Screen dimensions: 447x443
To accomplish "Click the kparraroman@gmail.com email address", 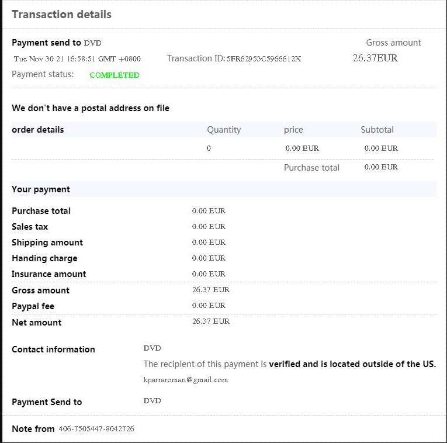I will pyautogui.click(x=185, y=380).
